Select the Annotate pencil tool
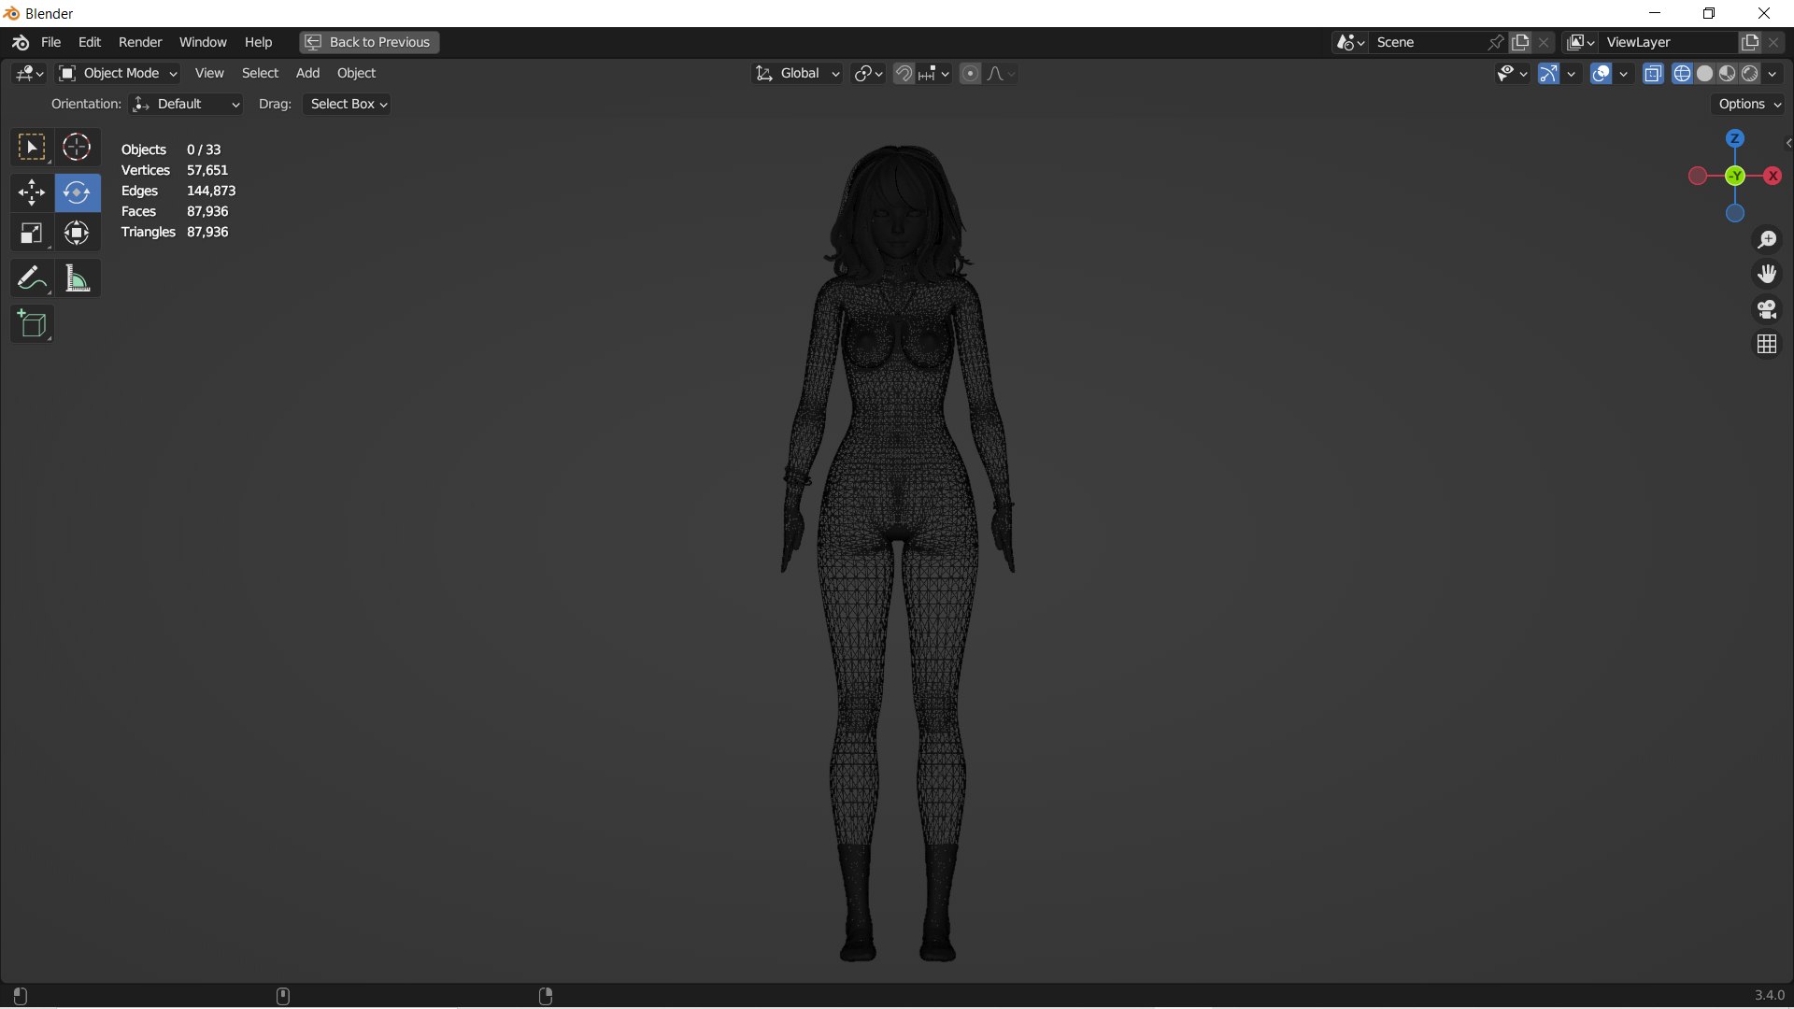This screenshot has width=1794, height=1009. click(32, 278)
